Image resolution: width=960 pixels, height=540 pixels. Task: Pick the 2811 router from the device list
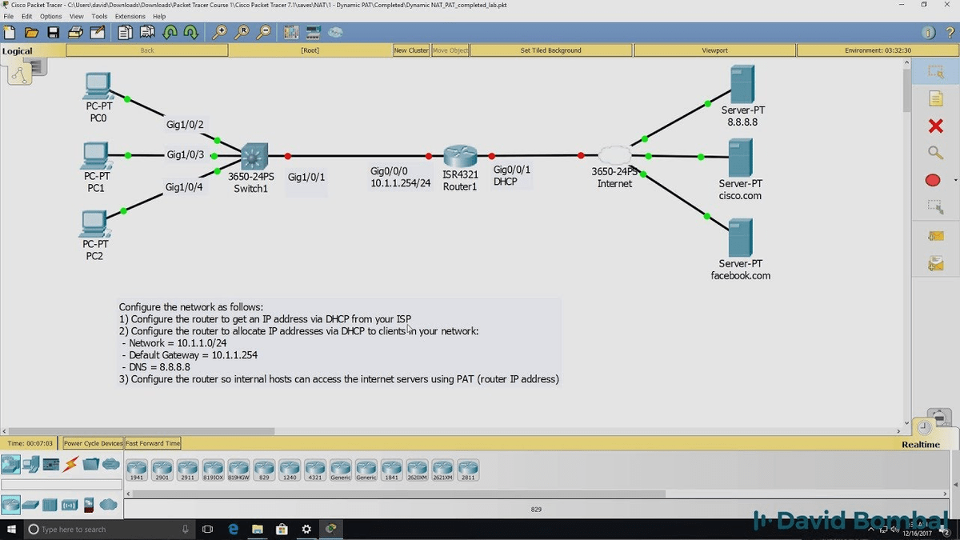pyautogui.click(x=468, y=470)
